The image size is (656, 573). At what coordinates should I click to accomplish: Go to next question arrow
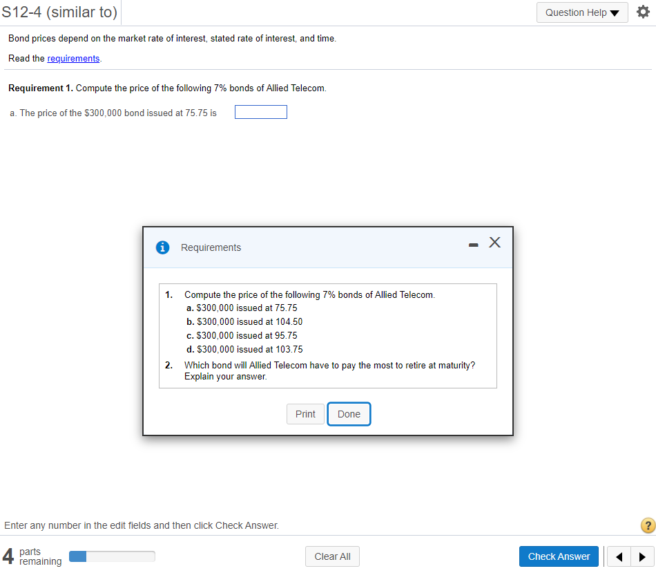(643, 556)
